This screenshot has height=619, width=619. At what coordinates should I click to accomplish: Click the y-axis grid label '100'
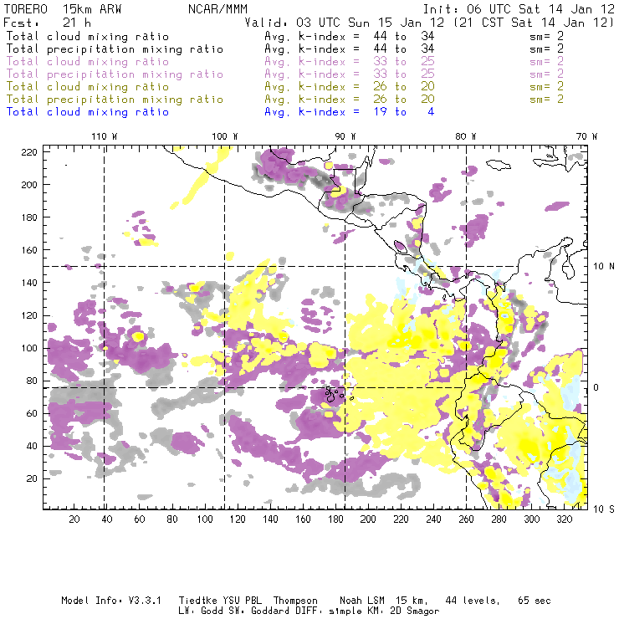pyautogui.click(x=29, y=348)
